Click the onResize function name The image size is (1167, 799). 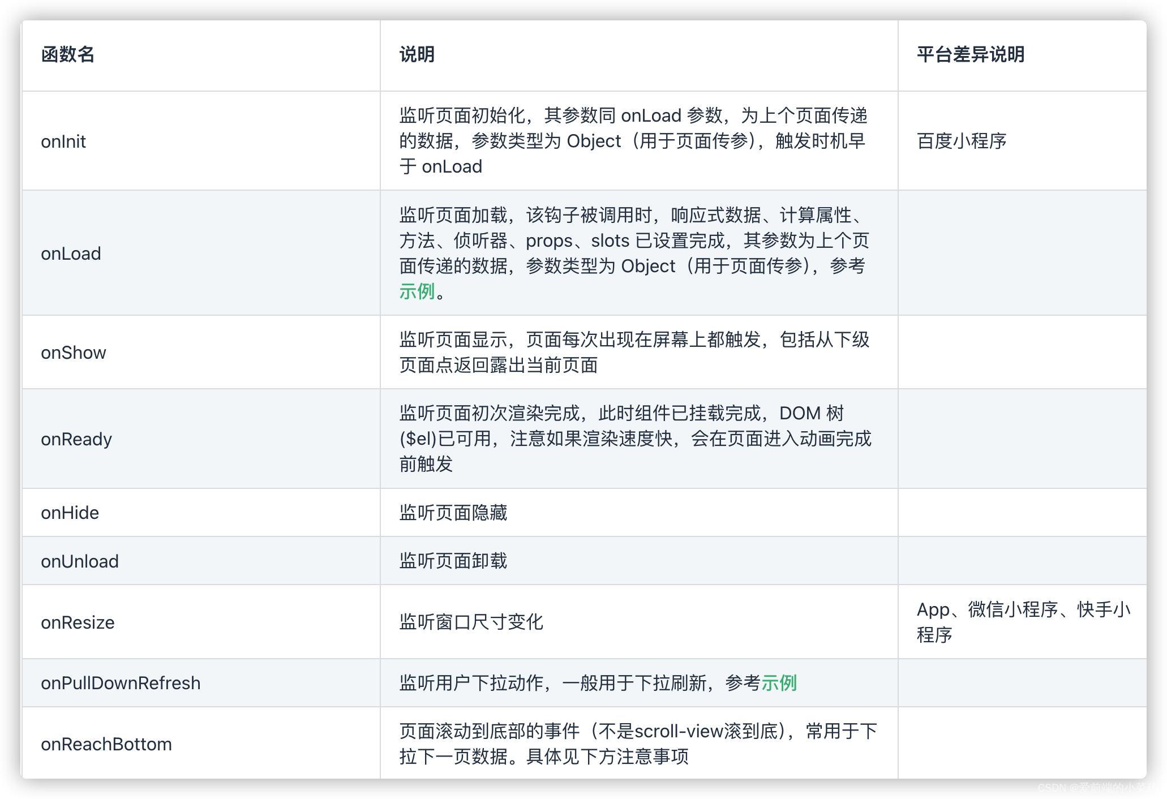click(78, 622)
